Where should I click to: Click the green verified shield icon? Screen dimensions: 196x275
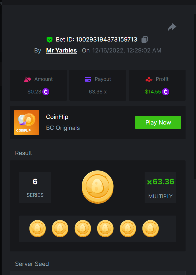50,40
